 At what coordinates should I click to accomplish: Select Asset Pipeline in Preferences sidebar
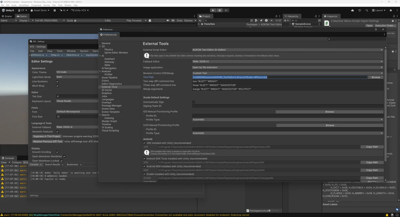tap(109, 78)
